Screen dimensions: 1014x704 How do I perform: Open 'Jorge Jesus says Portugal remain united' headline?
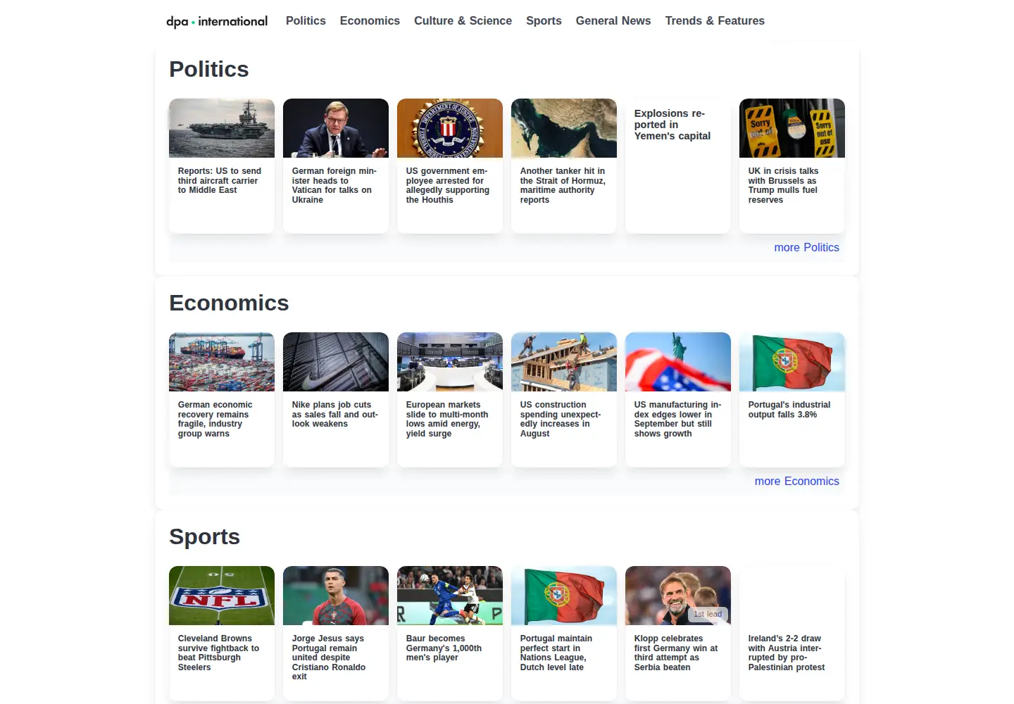(329, 658)
